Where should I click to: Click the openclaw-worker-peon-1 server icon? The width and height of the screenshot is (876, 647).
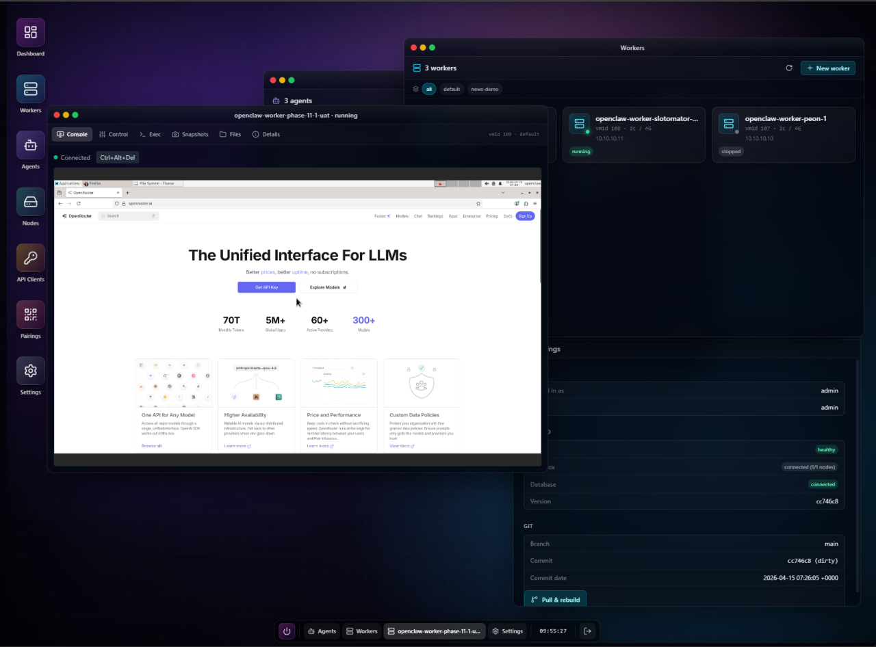[728, 124]
